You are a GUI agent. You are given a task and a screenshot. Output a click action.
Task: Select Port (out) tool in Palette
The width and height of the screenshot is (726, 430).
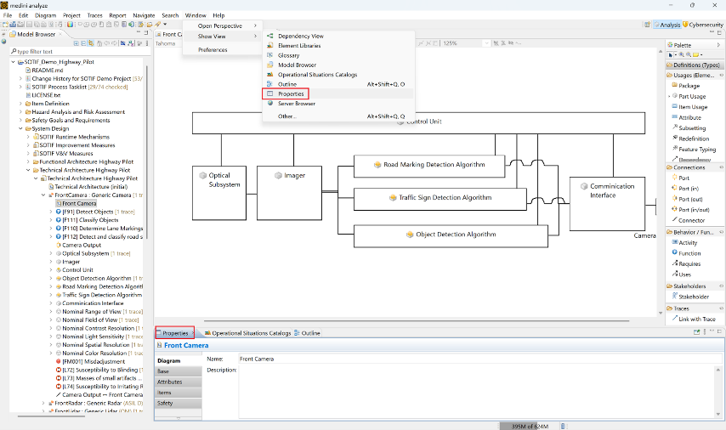point(687,199)
